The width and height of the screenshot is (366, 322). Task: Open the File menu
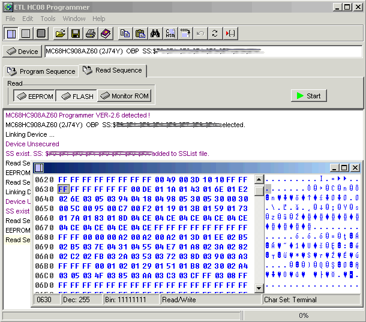click(x=10, y=19)
